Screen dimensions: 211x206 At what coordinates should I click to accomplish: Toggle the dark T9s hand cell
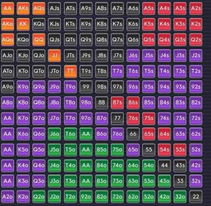tap(86, 71)
